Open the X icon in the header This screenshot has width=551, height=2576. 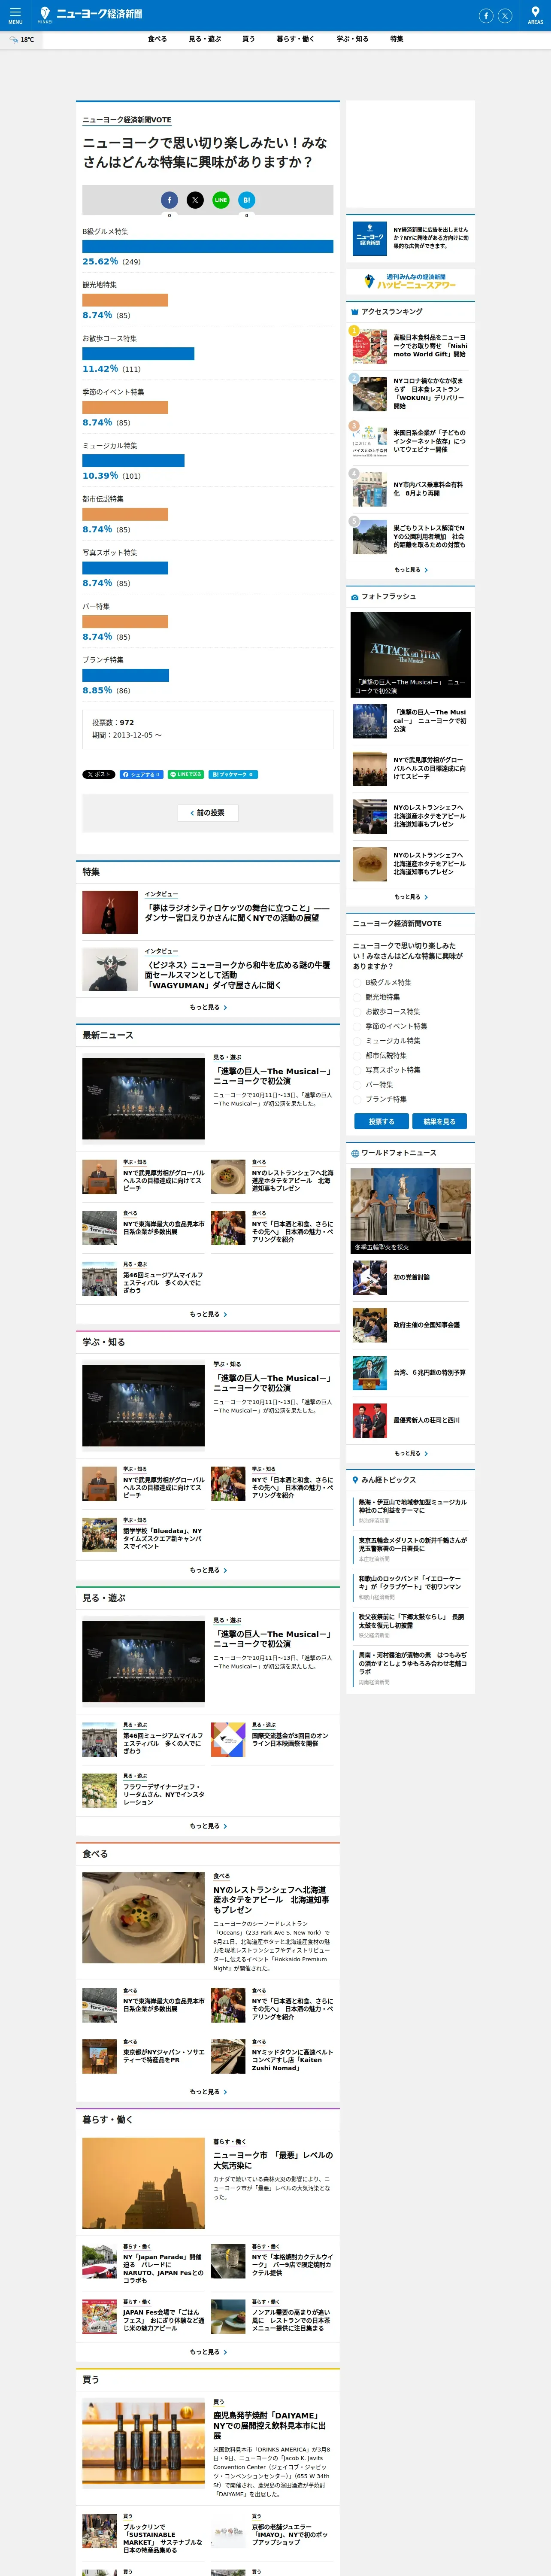point(505,15)
